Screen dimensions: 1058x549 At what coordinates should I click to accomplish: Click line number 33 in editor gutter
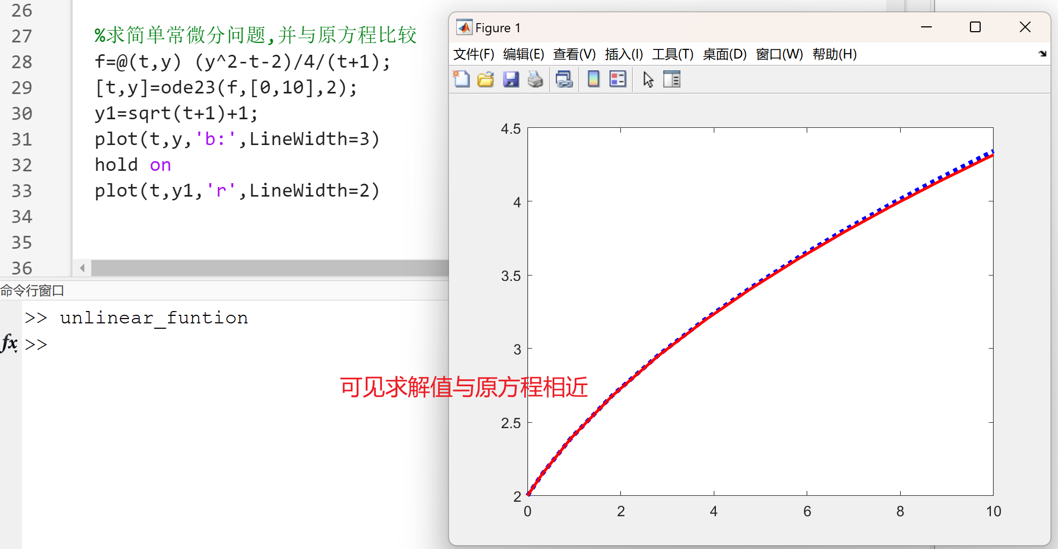pyautogui.click(x=22, y=191)
